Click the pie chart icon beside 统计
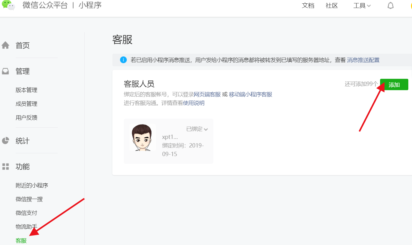Viewport: 412px width, 245px height. tap(6, 141)
